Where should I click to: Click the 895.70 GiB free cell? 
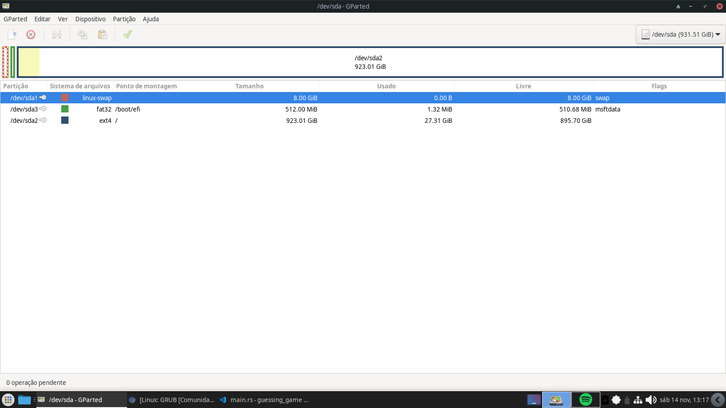pyautogui.click(x=576, y=121)
